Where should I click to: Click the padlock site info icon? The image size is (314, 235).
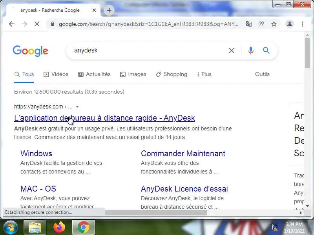(53, 24)
